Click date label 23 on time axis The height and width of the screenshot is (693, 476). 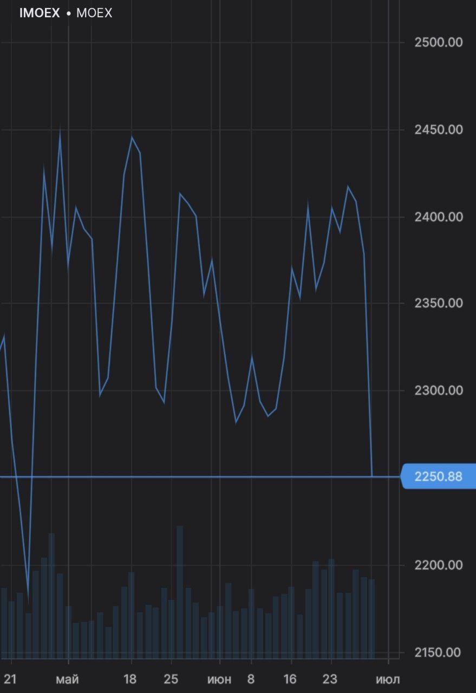(330, 679)
